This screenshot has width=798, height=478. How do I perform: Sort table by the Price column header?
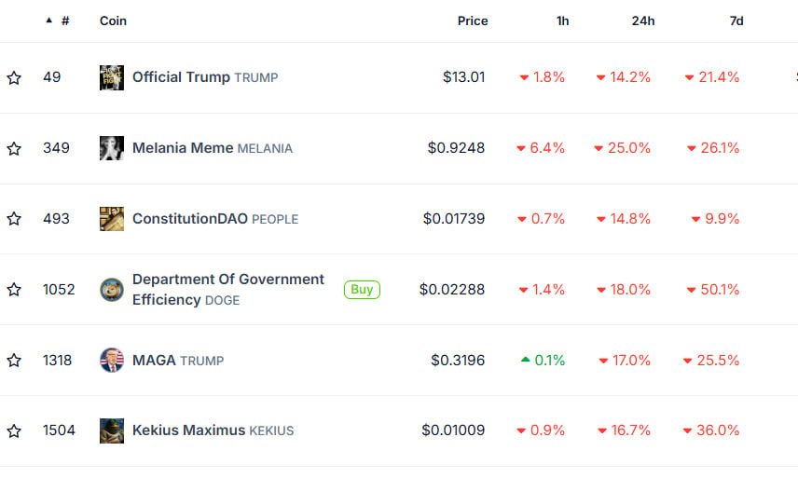point(473,20)
